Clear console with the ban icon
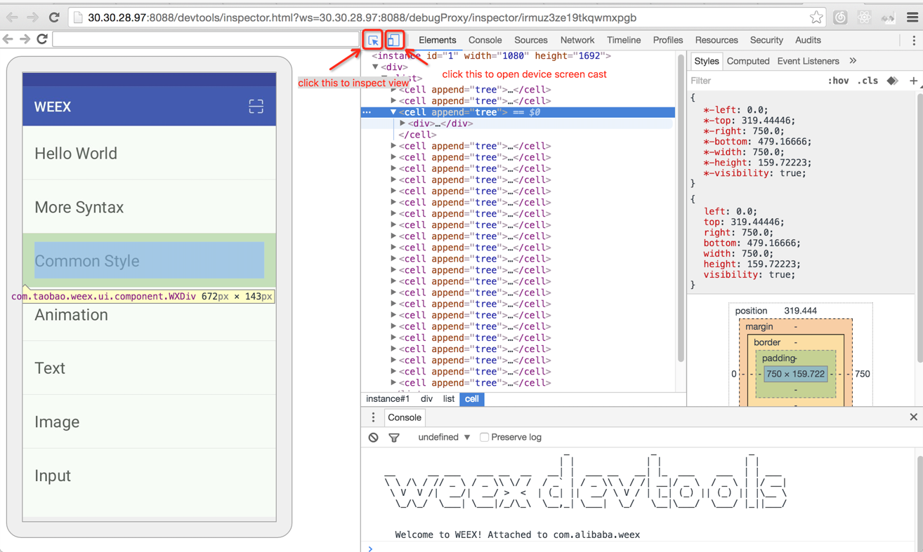923x552 pixels. pos(373,437)
